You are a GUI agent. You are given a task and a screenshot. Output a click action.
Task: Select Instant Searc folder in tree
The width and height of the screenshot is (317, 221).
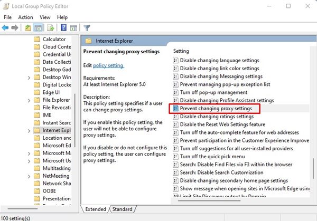pyautogui.click(x=52, y=122)
